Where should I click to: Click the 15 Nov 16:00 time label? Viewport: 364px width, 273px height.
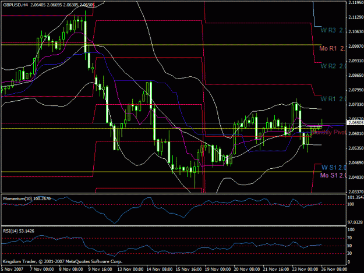[x=188, y=269]
